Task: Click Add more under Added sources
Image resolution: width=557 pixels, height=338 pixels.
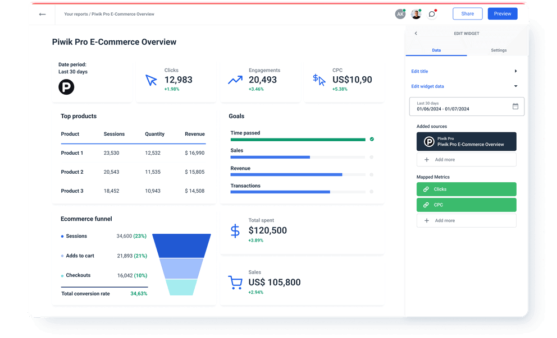Action: (x=467, y=160)
